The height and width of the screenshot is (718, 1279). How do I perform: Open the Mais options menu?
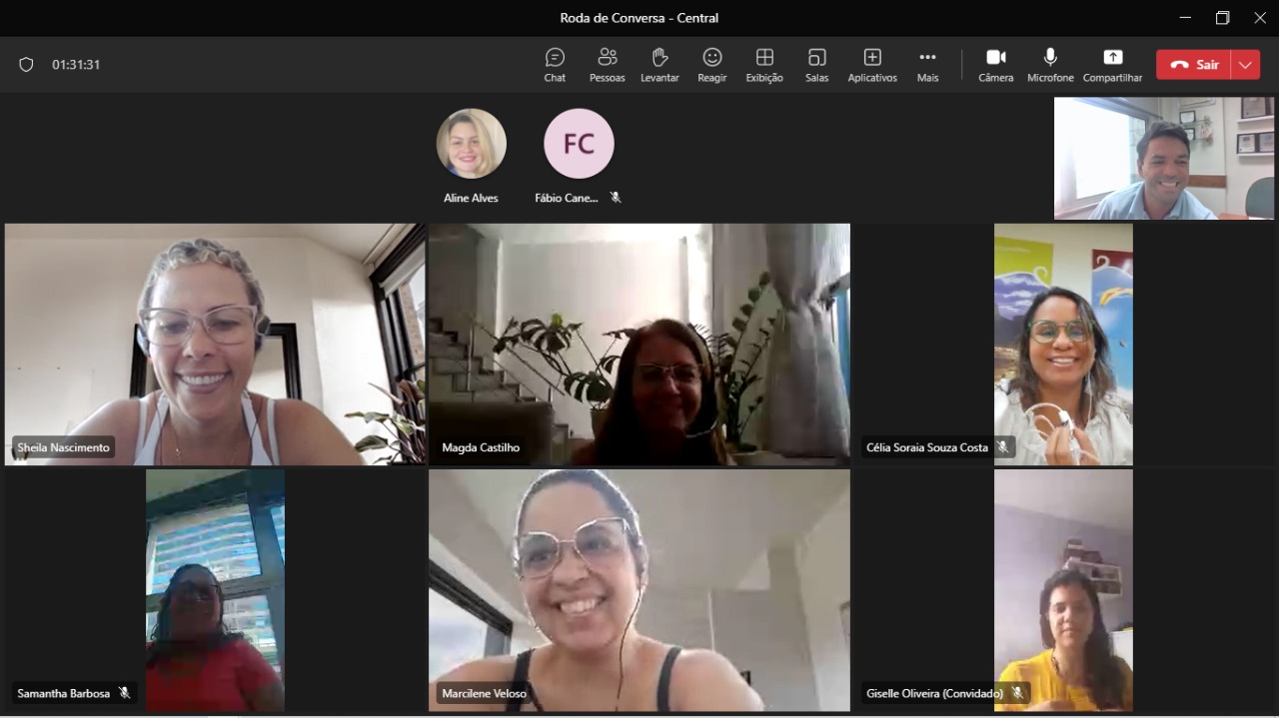click(x=927, y=64)
